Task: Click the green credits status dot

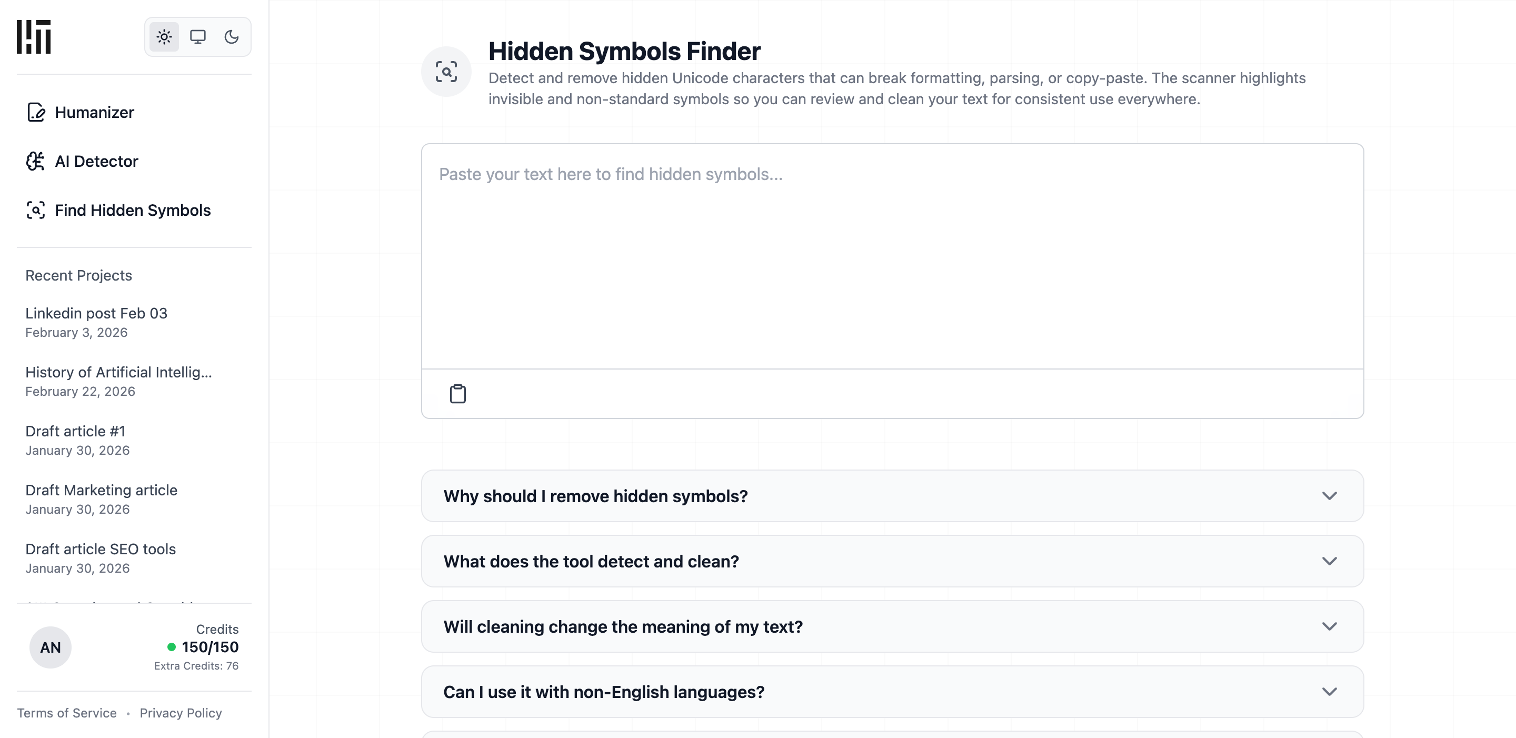Action: coord(171,647)
